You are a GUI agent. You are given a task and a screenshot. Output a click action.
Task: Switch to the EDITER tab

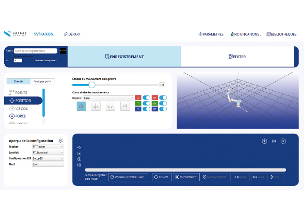click(237, 57)
